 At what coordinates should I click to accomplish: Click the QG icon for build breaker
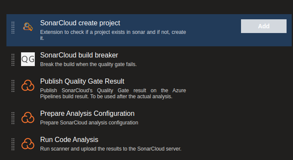coord(28,59)
